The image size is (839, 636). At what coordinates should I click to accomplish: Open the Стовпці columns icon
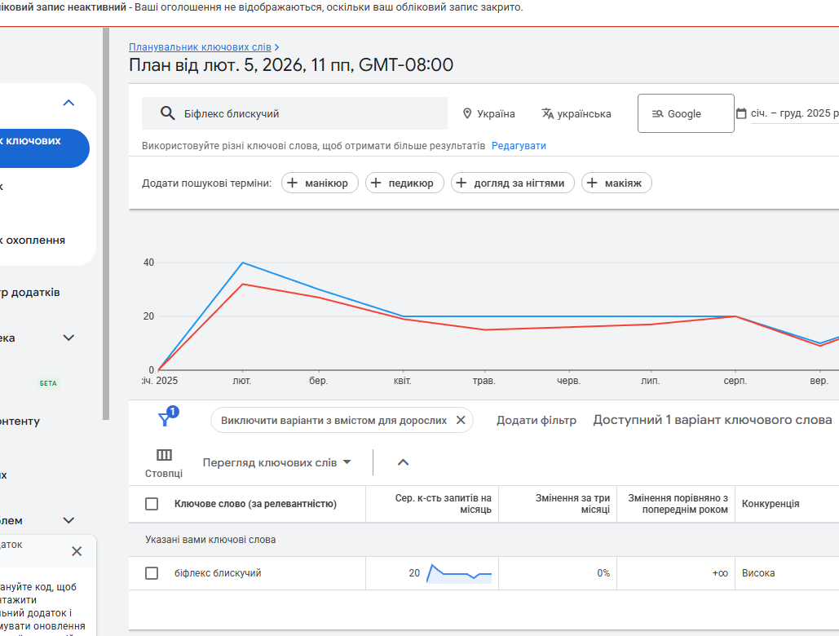(x=164, y=455)
